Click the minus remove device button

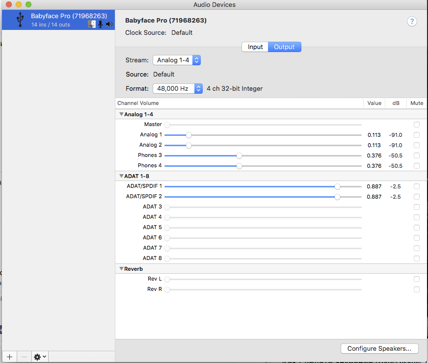pyautogui.click(x=24, y=357)
